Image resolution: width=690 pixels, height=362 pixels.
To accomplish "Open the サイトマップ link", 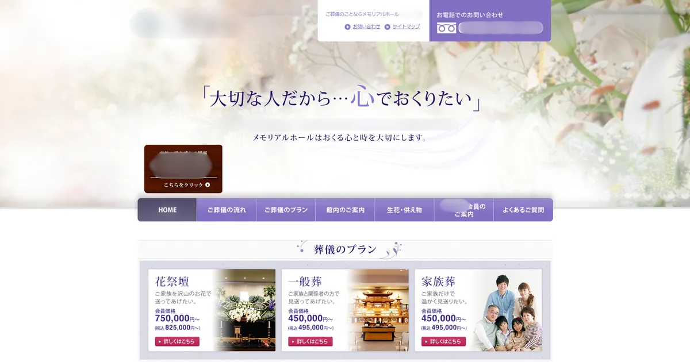I will [405, 26].
